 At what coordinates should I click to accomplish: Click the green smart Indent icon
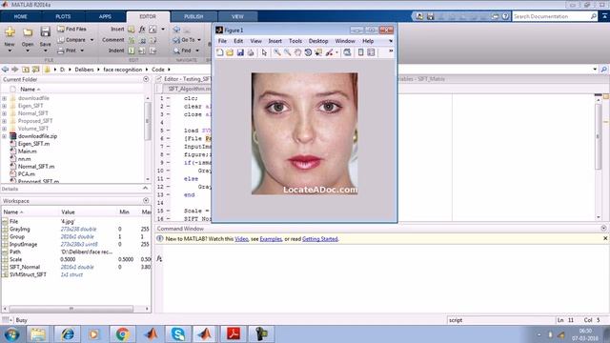coord(132,50)
